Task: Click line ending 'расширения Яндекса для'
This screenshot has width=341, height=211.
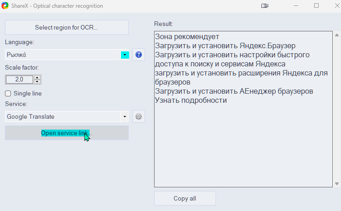Action: point(241,73)
